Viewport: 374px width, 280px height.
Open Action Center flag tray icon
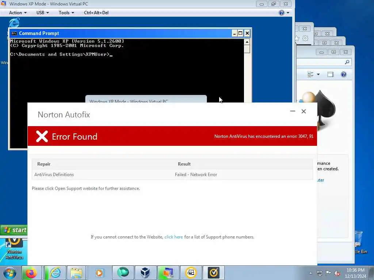coord(328,273)
